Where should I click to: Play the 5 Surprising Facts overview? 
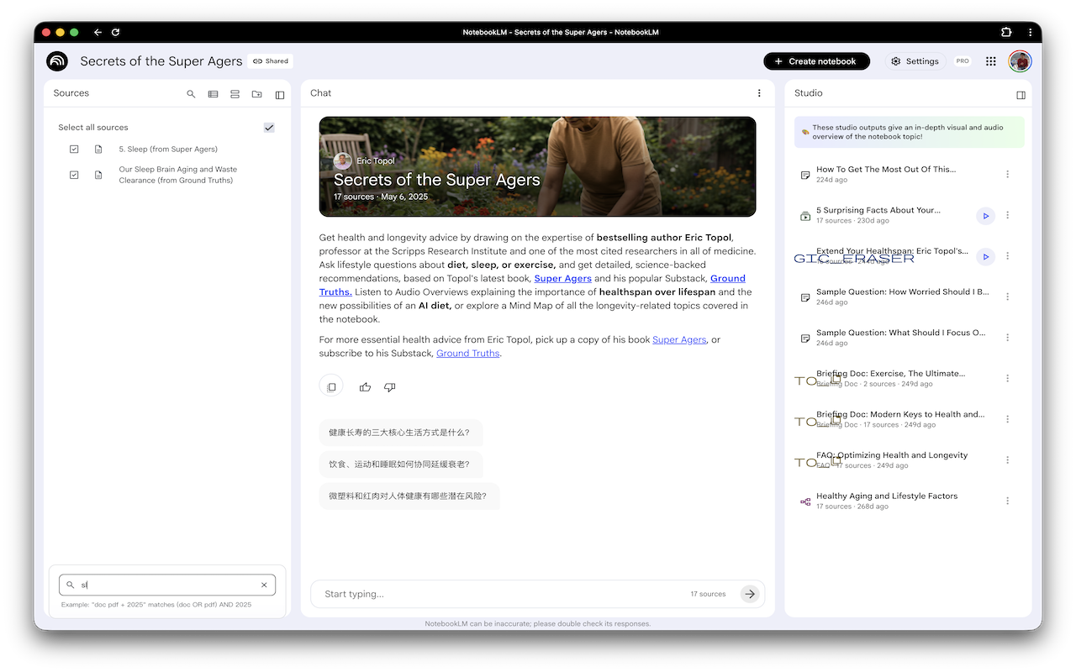pos(985,216)
